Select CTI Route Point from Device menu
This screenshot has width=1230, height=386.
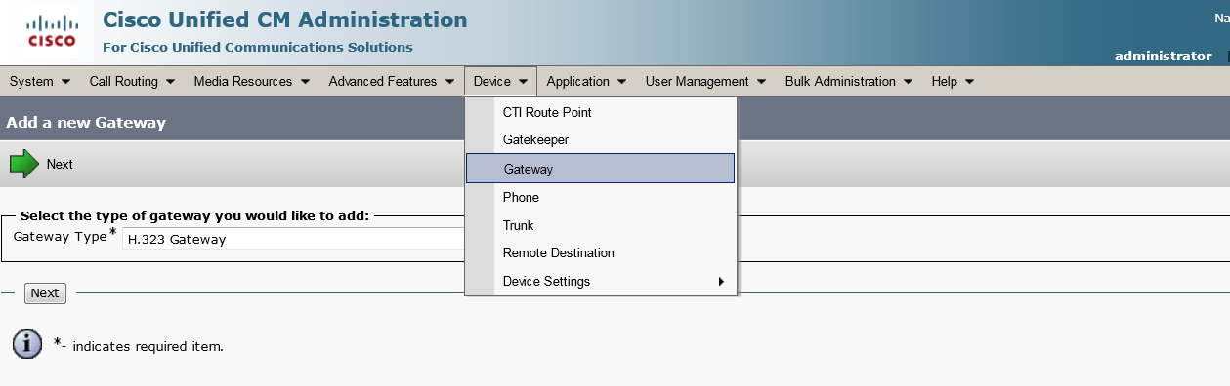(x=600, y=112)
